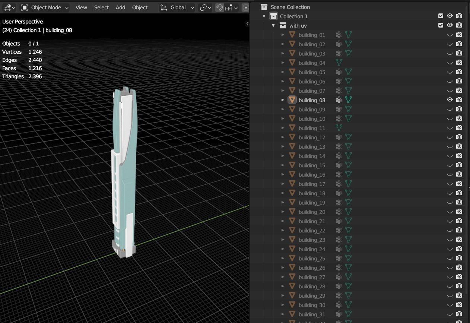Open the Object Mode dropdown
The image size is (470, 323).
click(x=45, y=7)
